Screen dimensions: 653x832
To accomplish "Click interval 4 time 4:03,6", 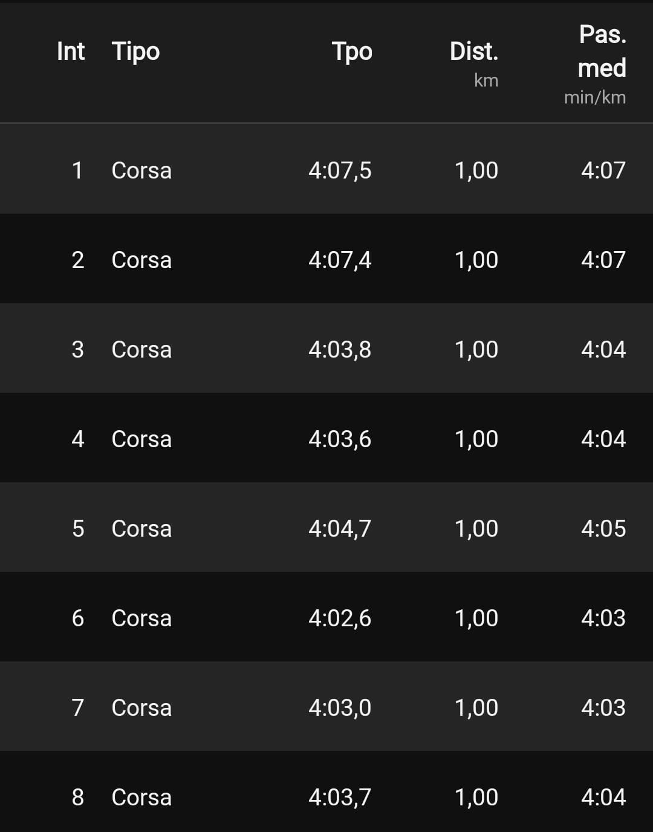I will [x=340, y=439].
